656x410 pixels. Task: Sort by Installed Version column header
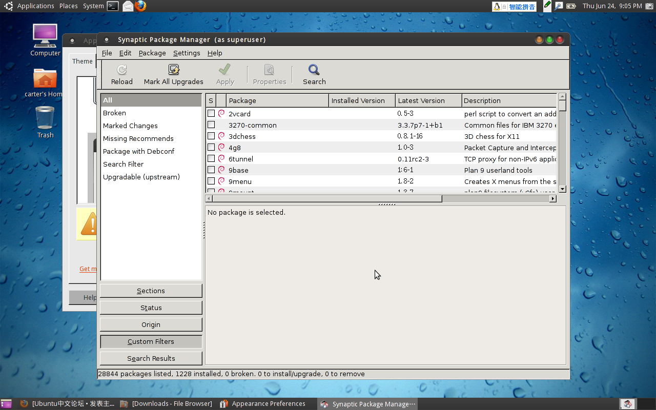(362, 100)
